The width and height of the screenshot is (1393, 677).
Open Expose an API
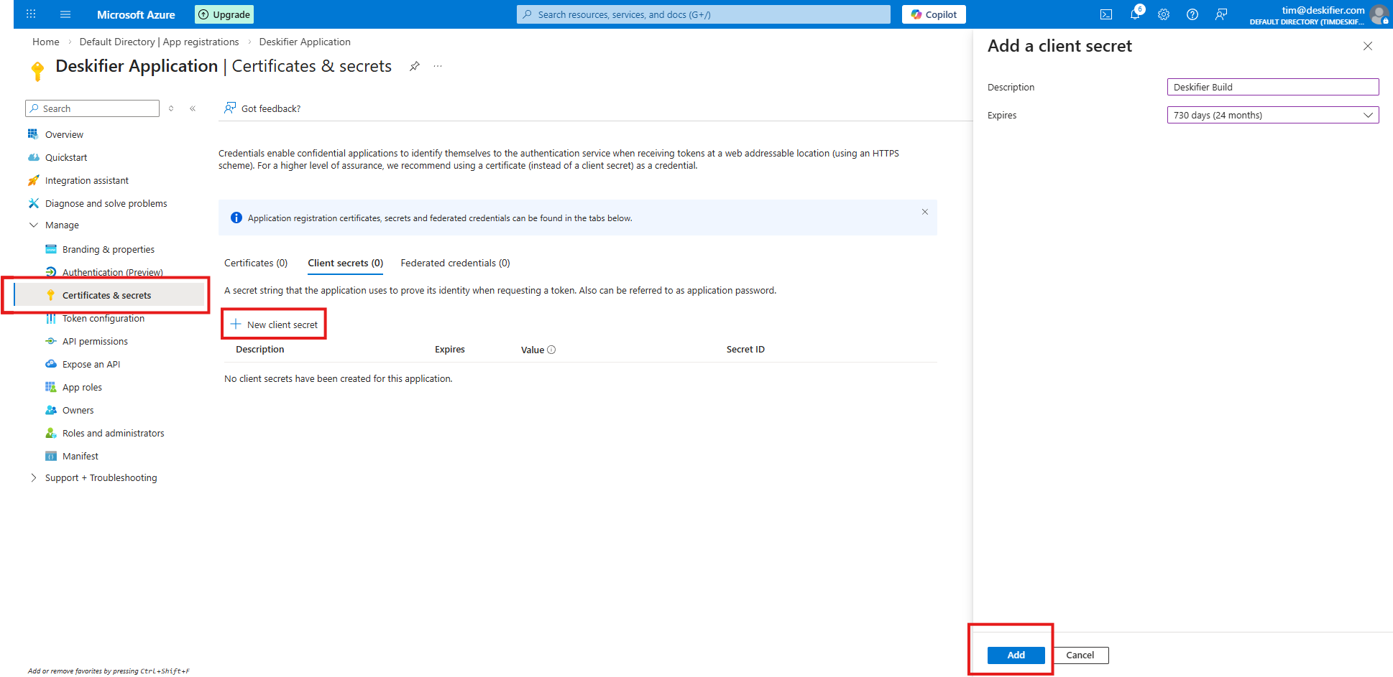[x=91, y=364]
